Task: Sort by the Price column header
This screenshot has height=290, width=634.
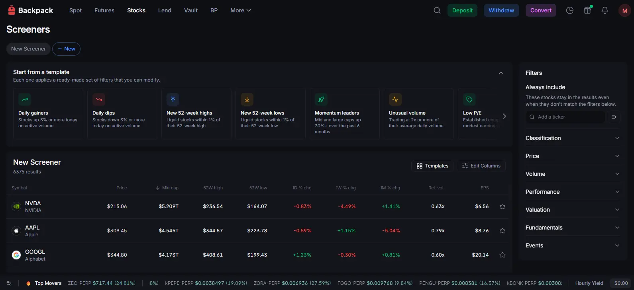Action: (x=122, y=188)
